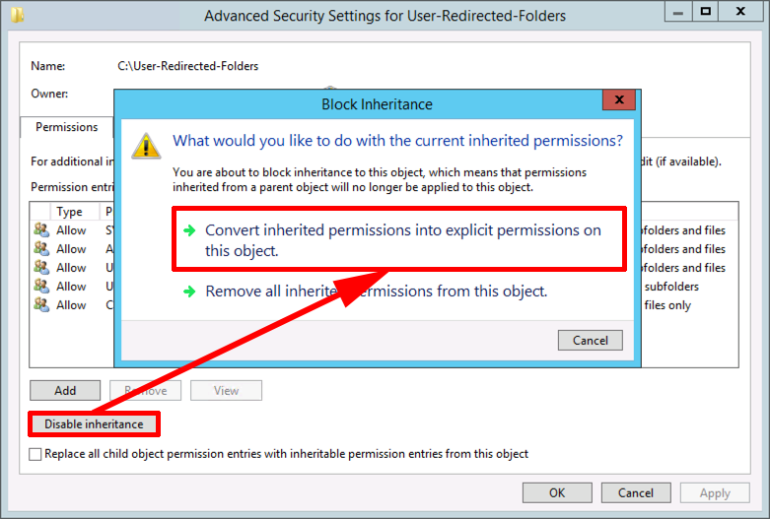Cancel the Block Inheritance dialog
Image resolution: width=770 pixels, height=519 pixels.
591,341
